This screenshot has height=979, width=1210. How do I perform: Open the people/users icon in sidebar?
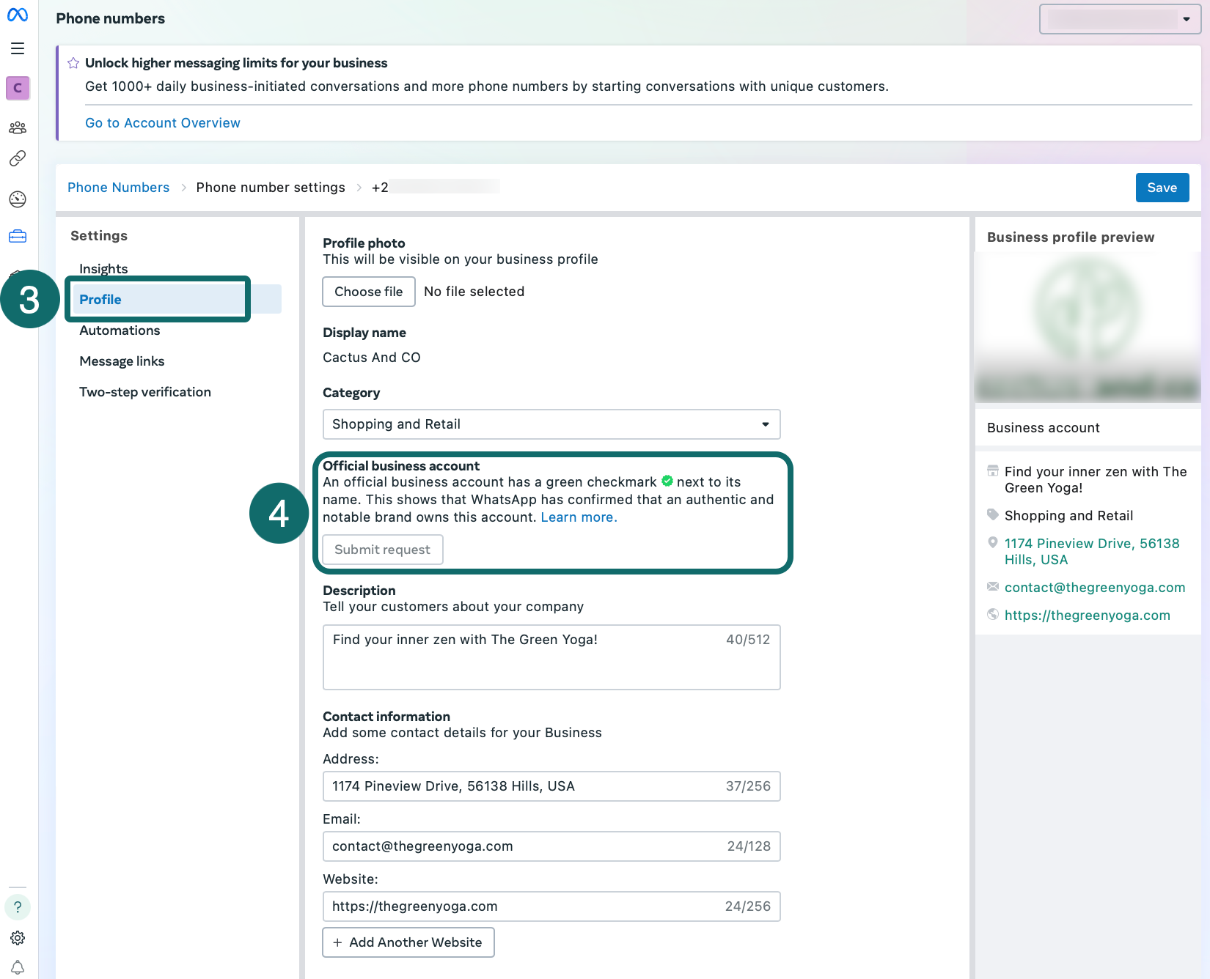tap(18, 128)
